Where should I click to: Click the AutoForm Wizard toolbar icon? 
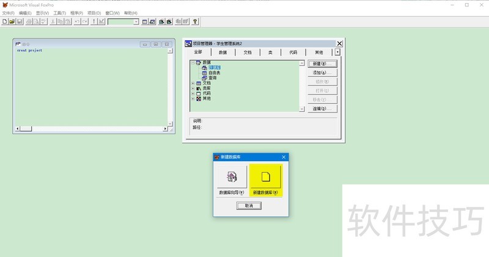(178, 21)
